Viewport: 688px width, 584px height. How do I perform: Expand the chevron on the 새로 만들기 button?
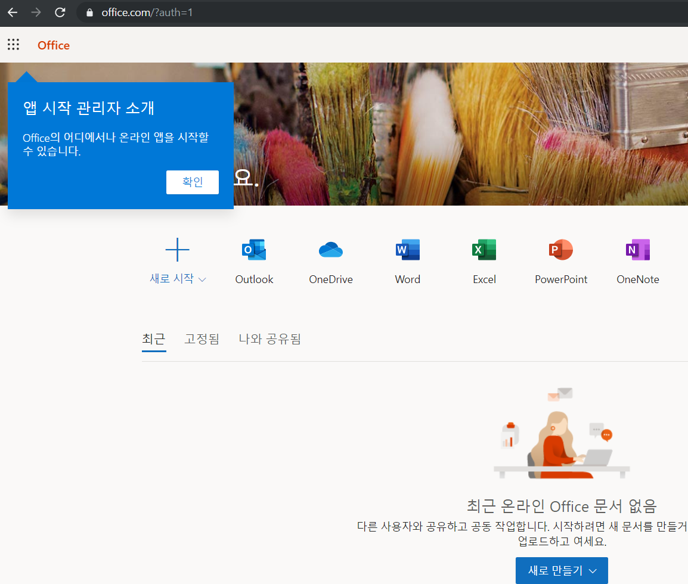tap(592, 570)
